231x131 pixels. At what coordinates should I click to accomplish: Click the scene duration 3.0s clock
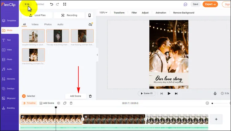coord(225,93)
